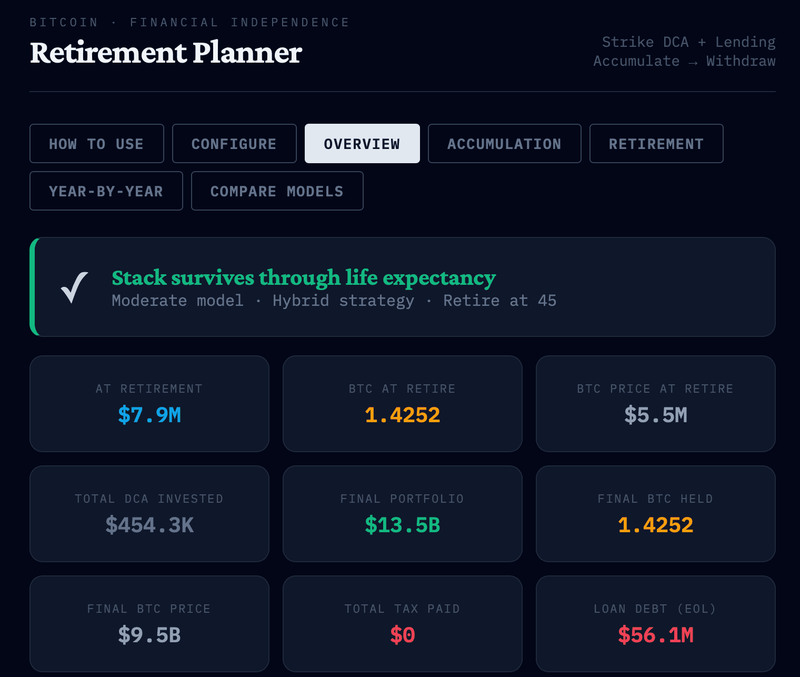This screenshot has width=800, height=677.
Task: Select the Loan Debt EOL card
Action: pyautogui.click(x=655, y=623)
